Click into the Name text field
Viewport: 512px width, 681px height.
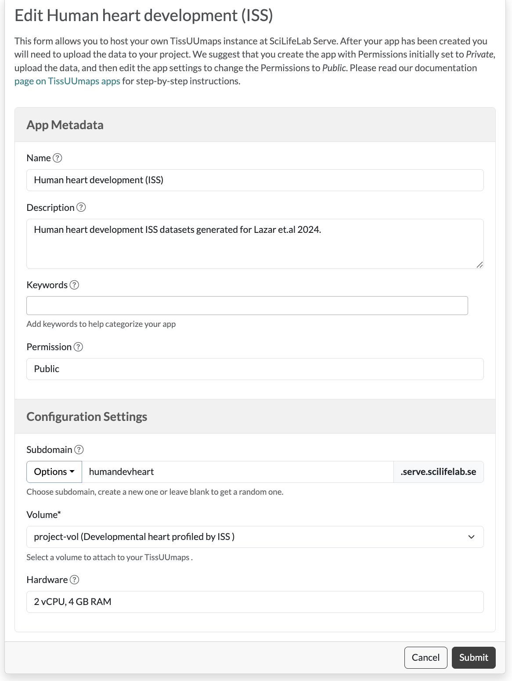(x=255, y=180)
